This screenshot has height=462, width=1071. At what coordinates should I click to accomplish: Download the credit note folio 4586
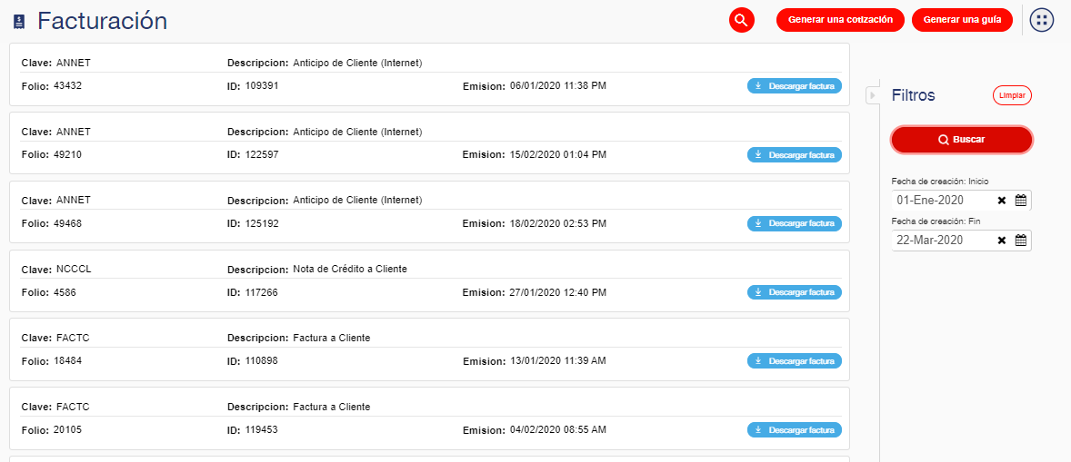pyautogui.click(x=794, y=292)
